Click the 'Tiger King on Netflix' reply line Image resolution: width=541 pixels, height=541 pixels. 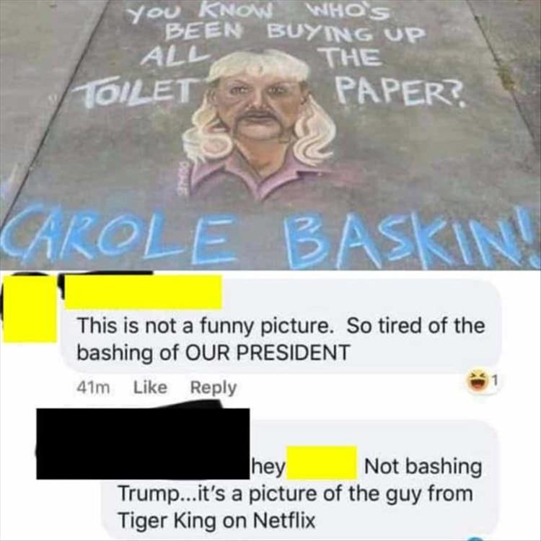216,520
